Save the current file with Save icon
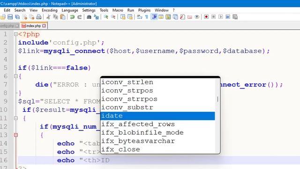 [10, 17]
